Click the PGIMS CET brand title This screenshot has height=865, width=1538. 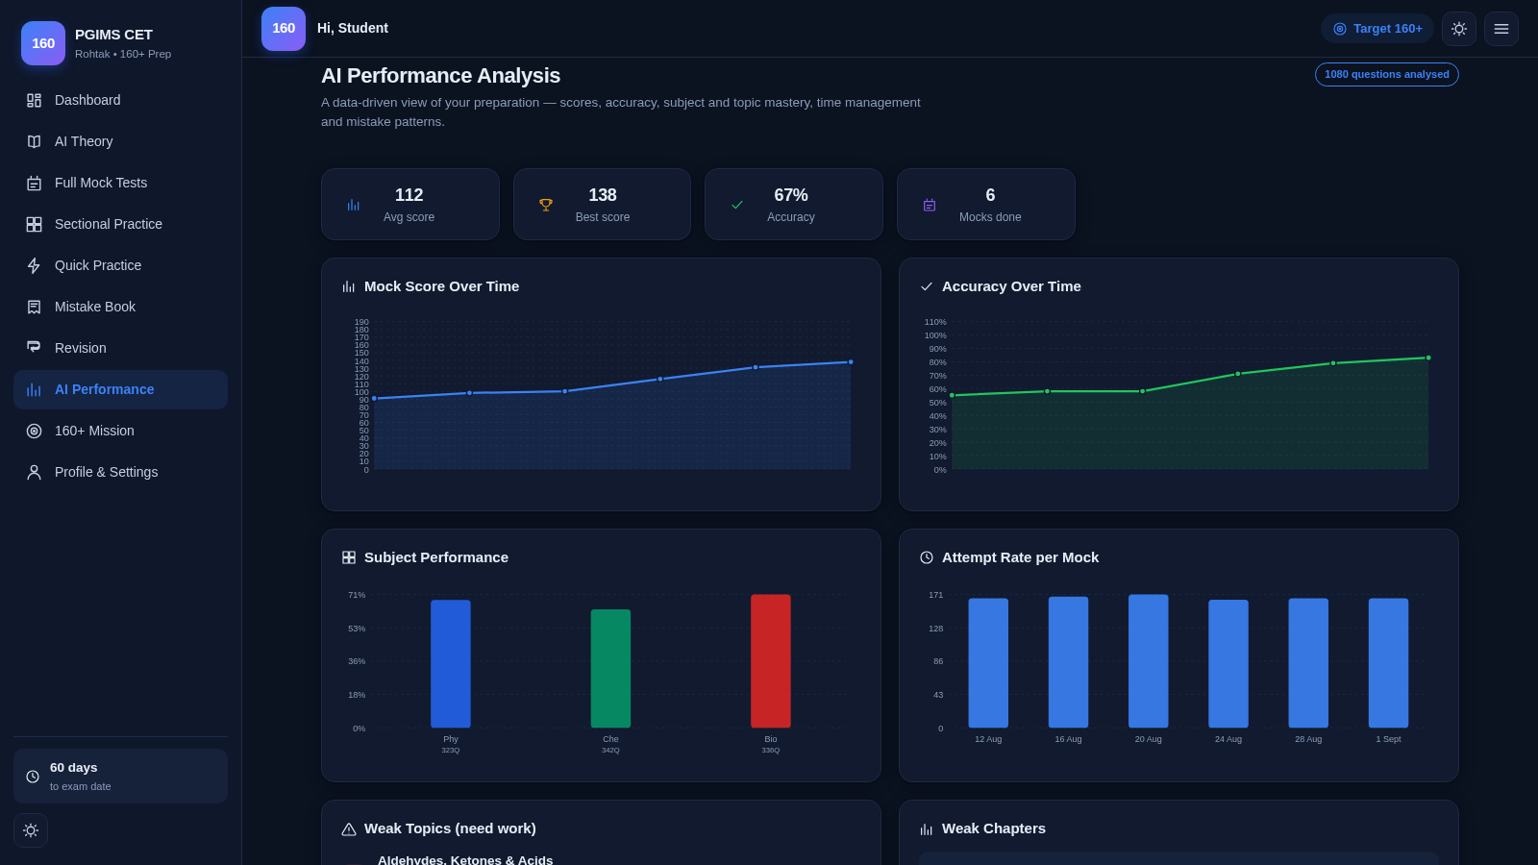113,35
